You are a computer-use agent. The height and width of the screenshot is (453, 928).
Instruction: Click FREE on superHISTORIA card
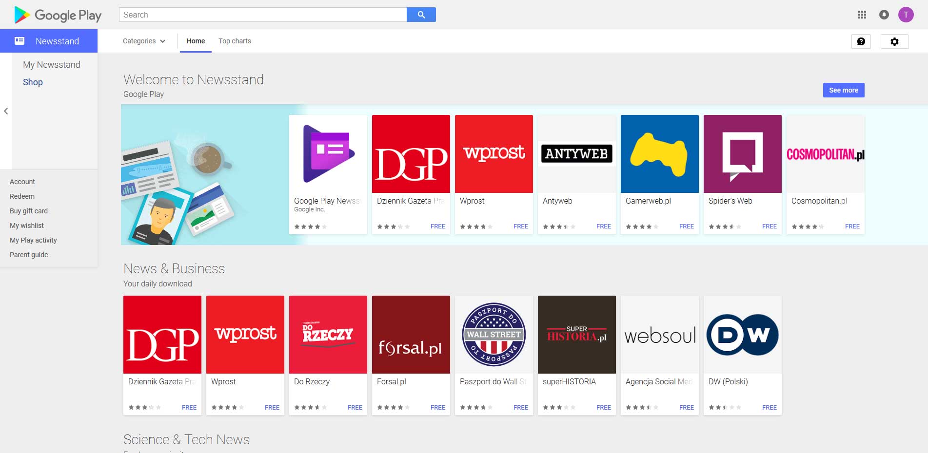click(604, 408)
